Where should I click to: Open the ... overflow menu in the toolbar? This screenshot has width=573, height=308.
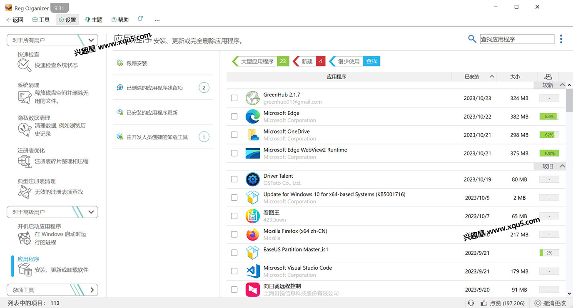157,20
